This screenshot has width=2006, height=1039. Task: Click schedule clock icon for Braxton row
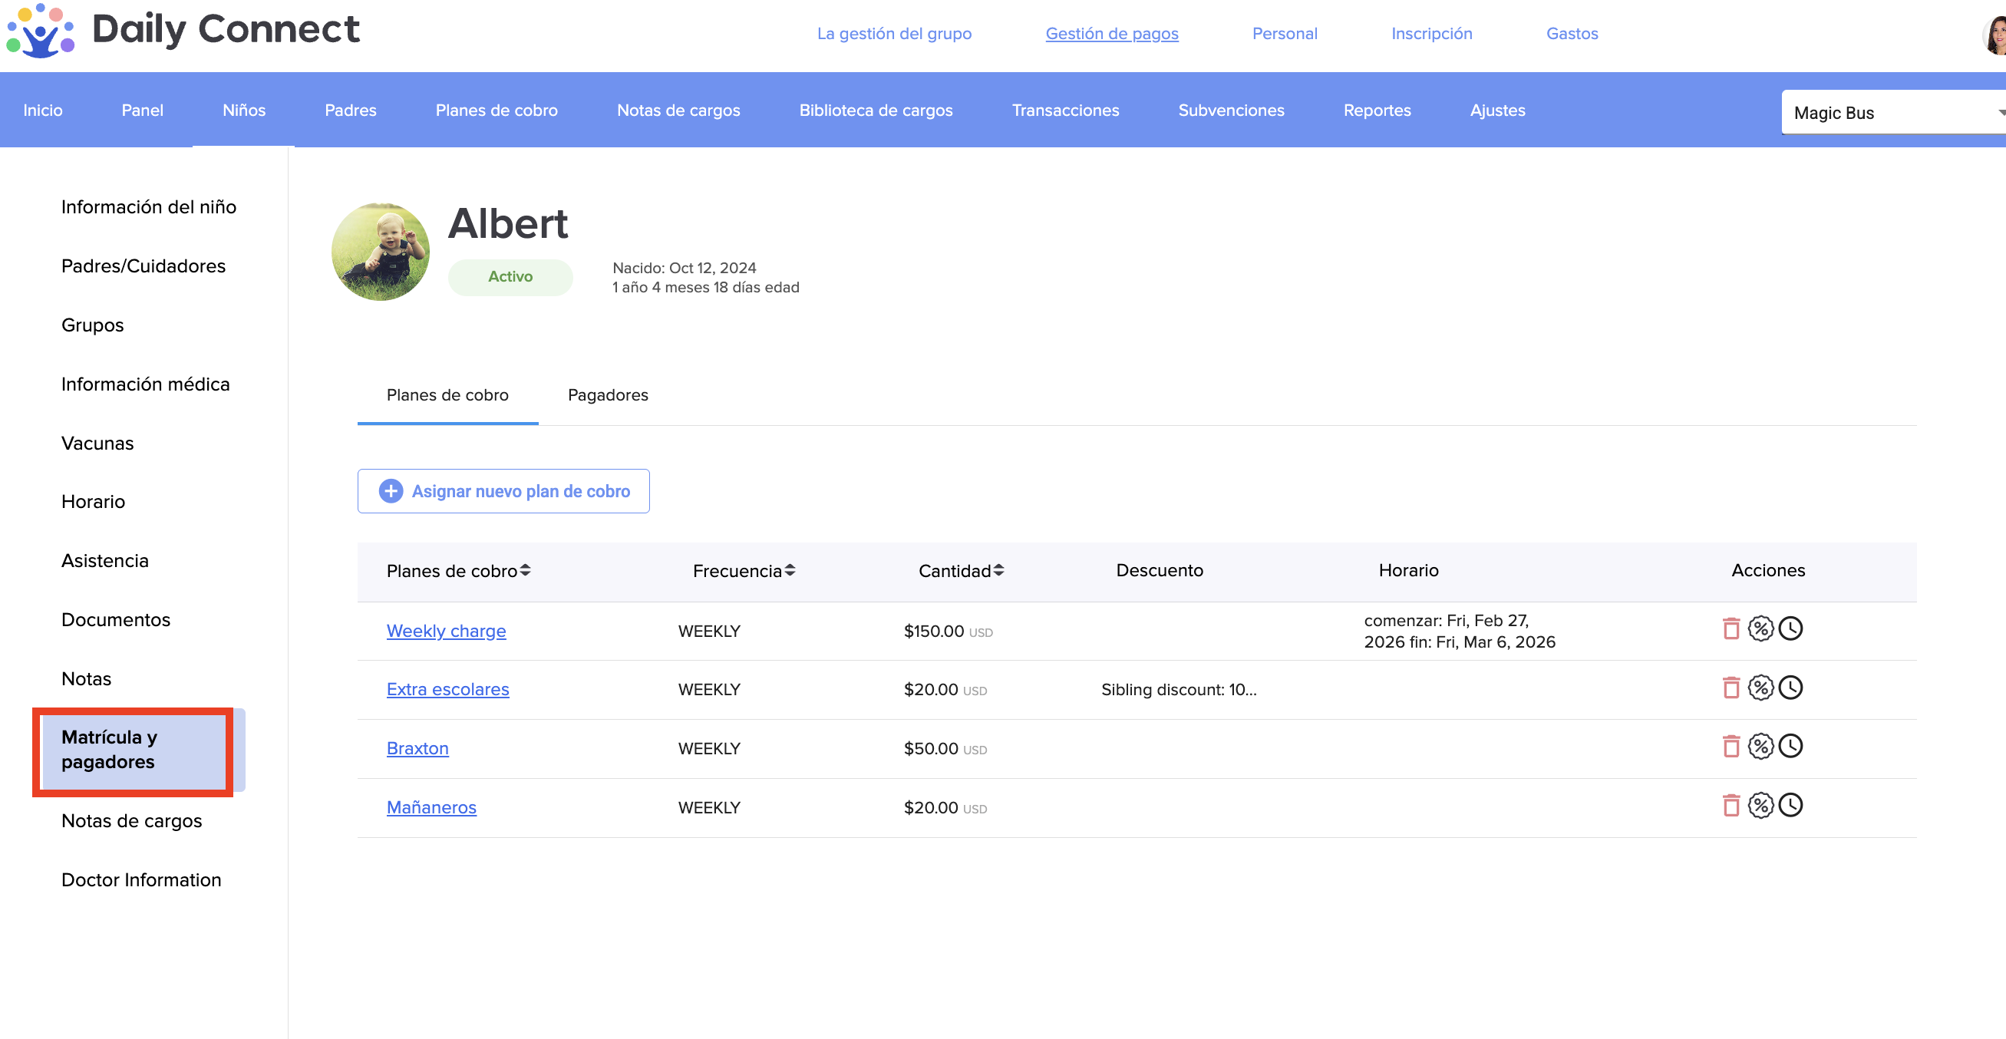click(x=1790, y=746)
